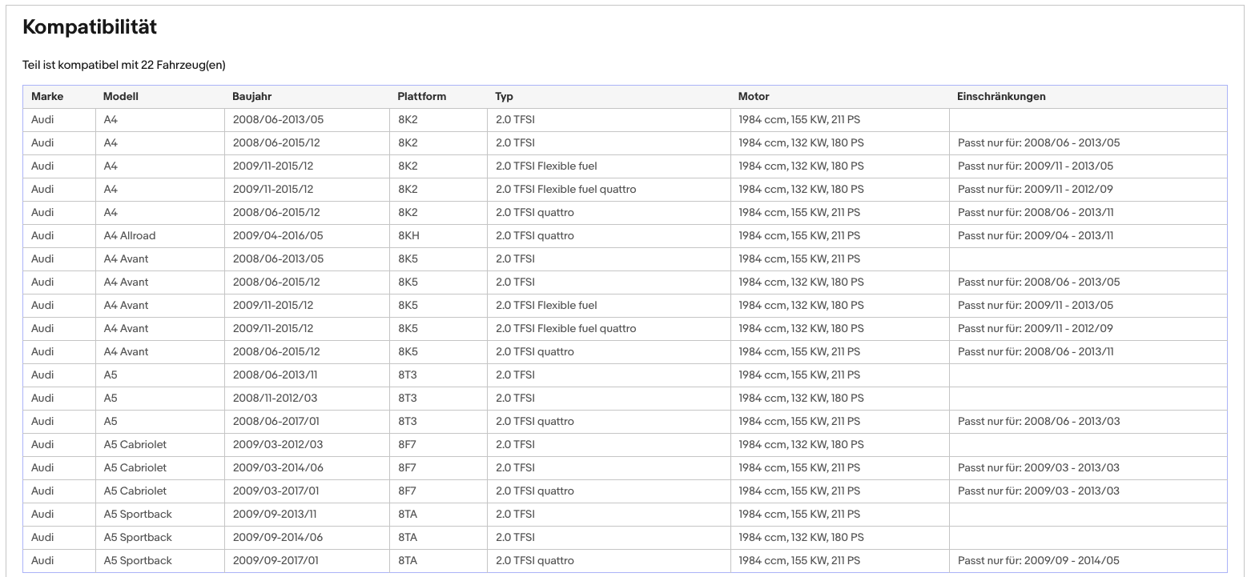The height and width of the screenshot is (577, 1251).
Task: Click the Modell column header
Action: [121, 96]
